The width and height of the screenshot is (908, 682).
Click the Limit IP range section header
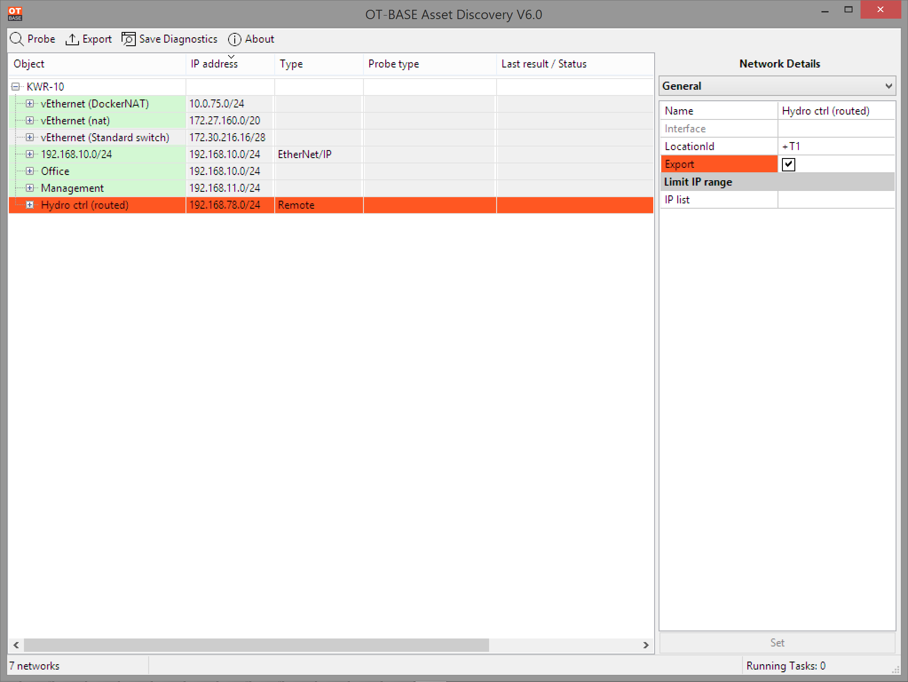click(x=777, y=182)
